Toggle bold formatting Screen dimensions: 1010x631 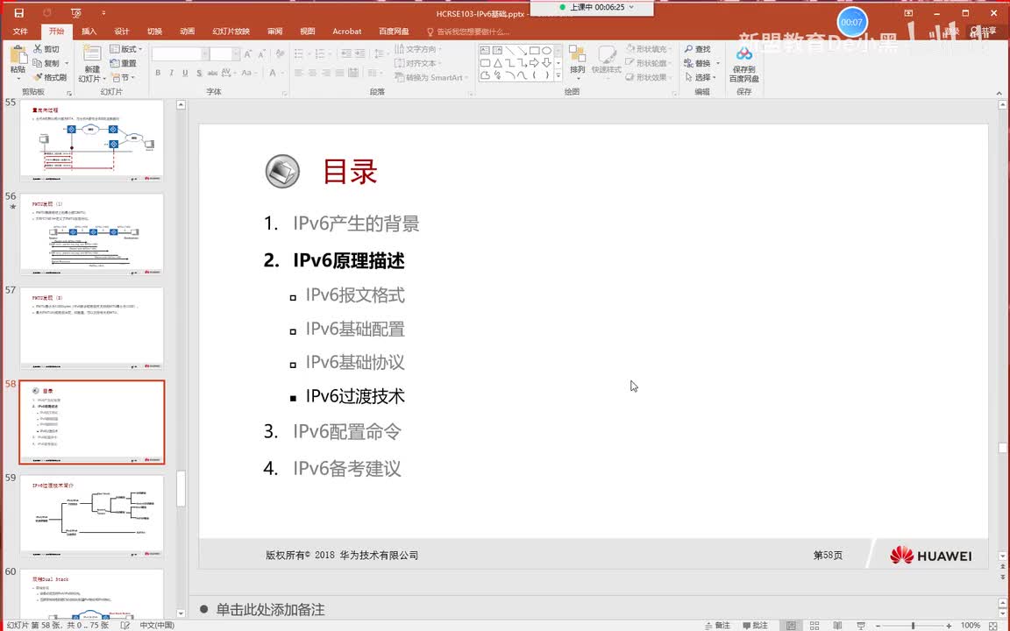click(158, 73)
